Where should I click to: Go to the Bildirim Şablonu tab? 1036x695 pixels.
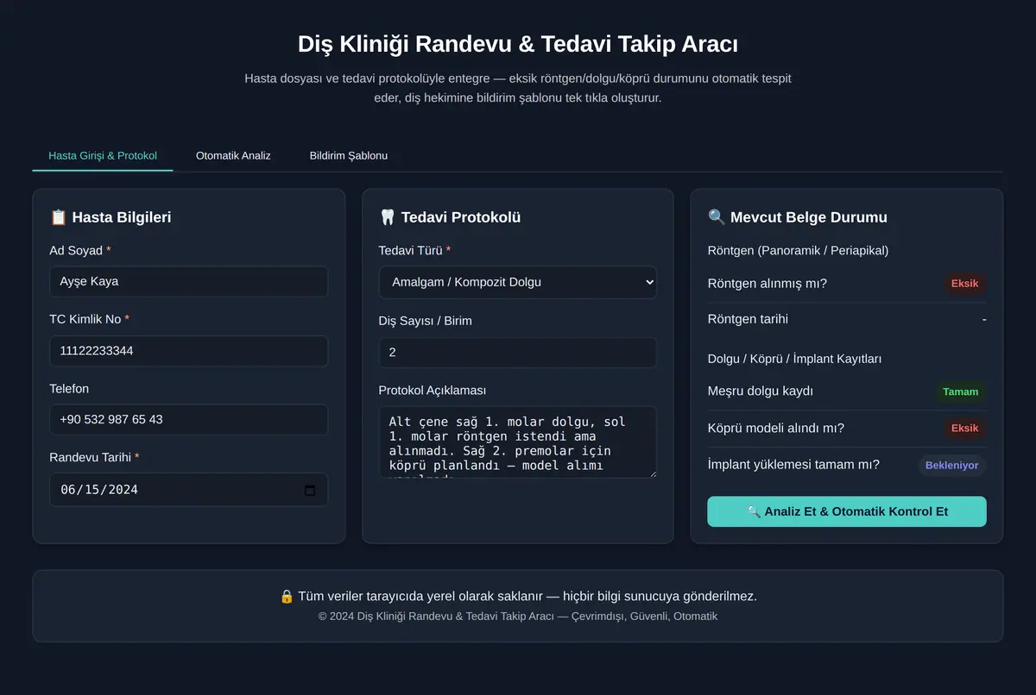[x=349, y=156]
